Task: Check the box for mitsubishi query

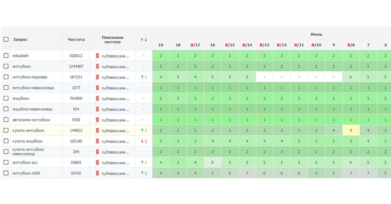Action: 6,56
